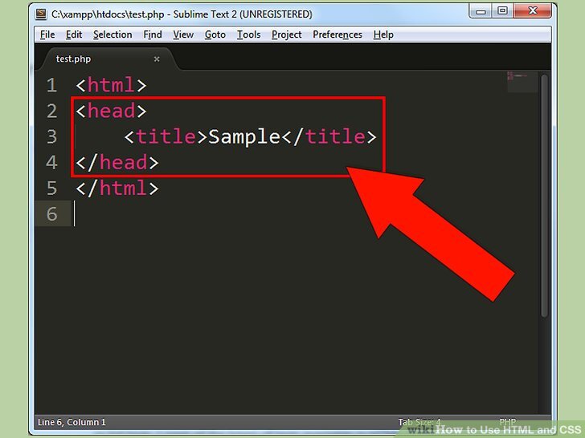Open the Selection menu
585x438 pixels.
pyautogui.click(x=112, y=34)
